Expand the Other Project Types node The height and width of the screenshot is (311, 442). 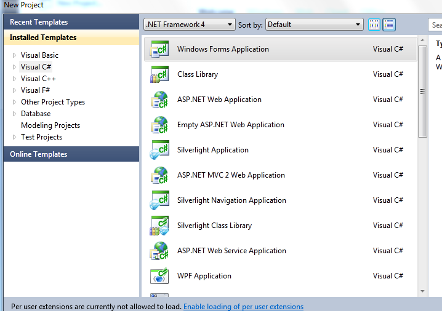click(x=14, y=102)
